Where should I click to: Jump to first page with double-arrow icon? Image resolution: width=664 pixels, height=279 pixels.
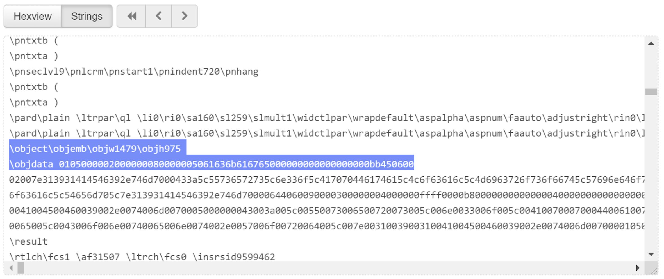pos(131,16)
